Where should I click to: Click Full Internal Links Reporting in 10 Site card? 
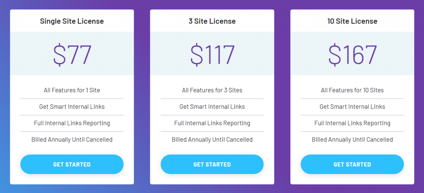click(352, 123)
